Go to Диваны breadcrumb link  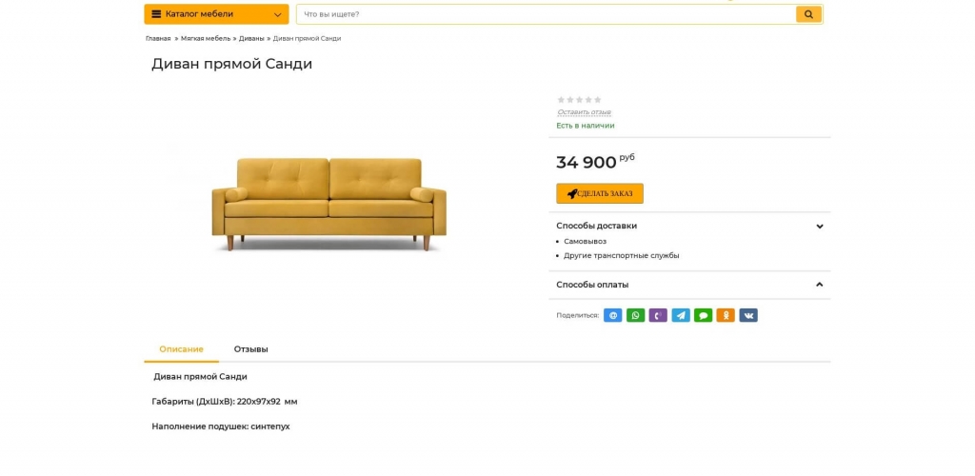coord(251,39)
